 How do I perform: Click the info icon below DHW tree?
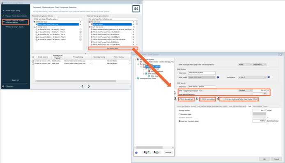(136, 153)
